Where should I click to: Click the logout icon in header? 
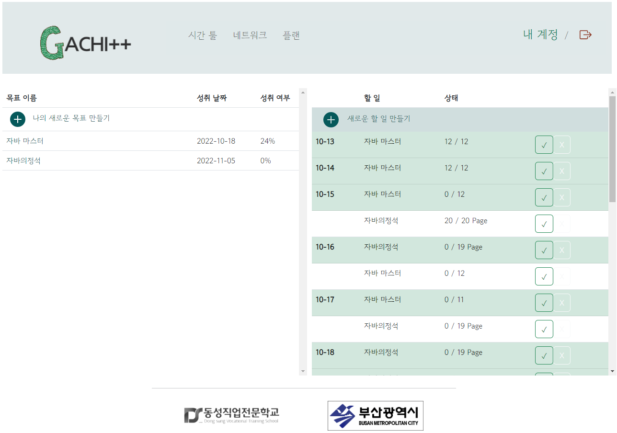coord(585,34)
